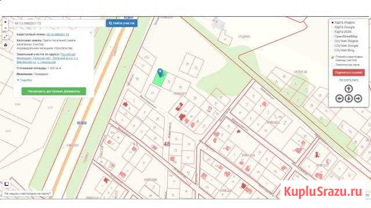The image size is (371, 208).
Task: Pan the map down with arrow
Action: tap(348, 98)
